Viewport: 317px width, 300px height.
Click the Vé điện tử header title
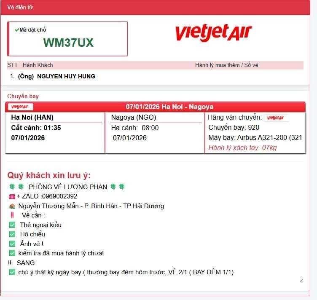click(x=20, y=7)
